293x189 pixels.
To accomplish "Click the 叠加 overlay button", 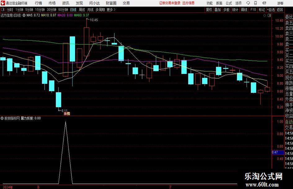I will (x=218, y=10).
